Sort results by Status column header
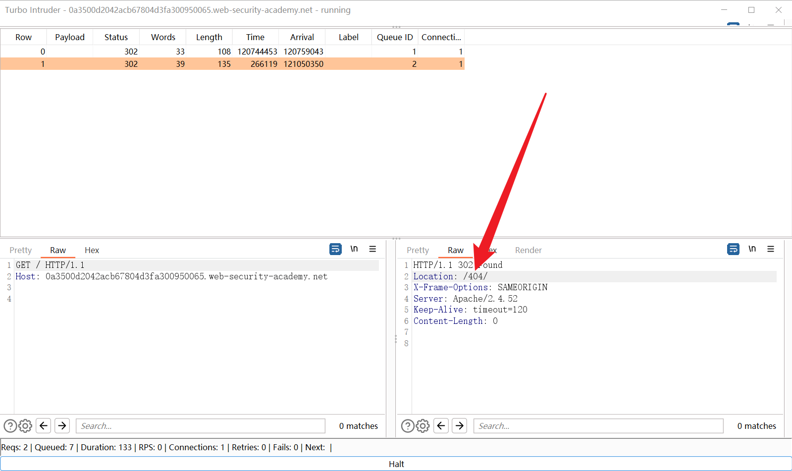The width and height of the screenshot is (792, 471). pyautogui.click(x=116, y=37)
